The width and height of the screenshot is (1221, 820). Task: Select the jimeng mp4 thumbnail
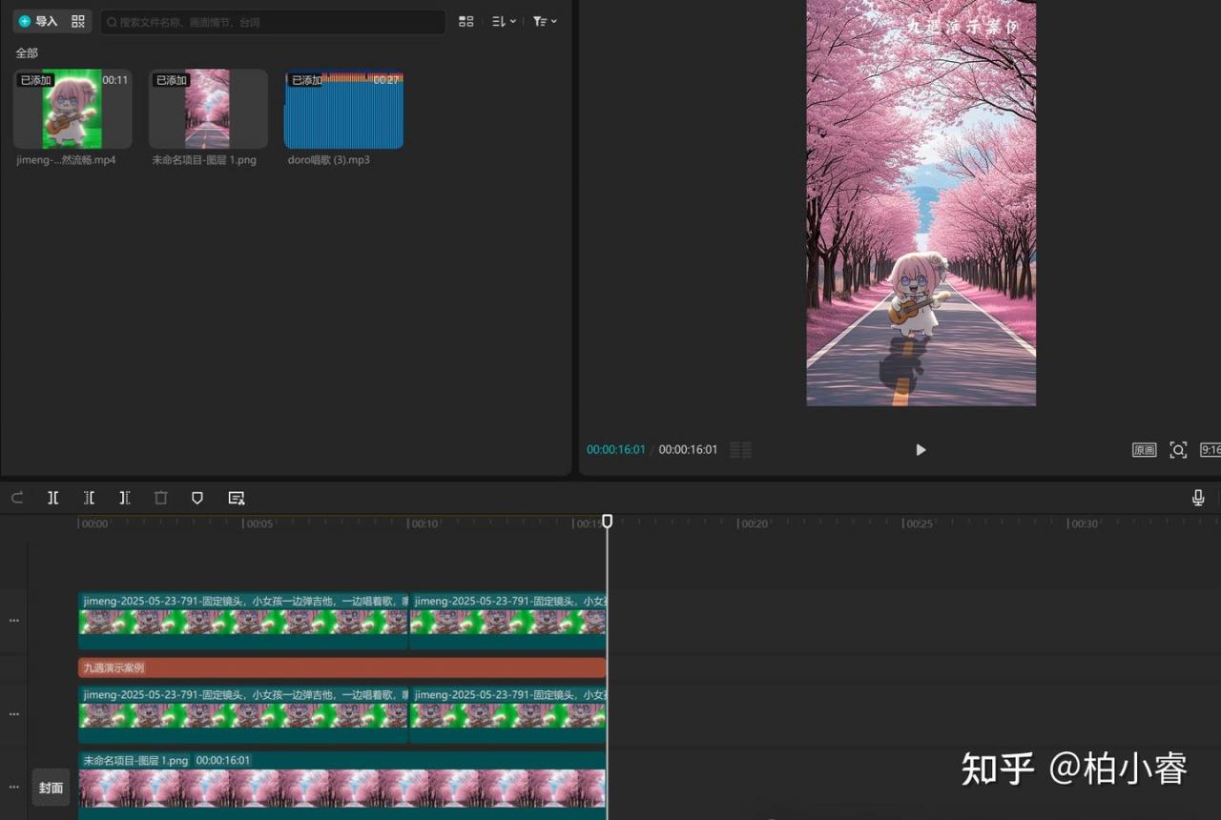coord(72,109)
